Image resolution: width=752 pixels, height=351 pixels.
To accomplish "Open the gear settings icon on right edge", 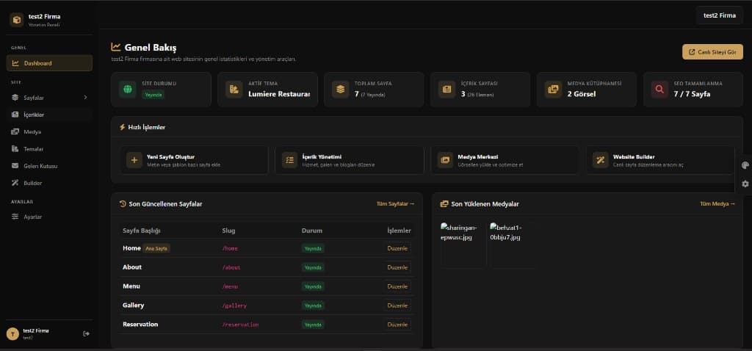I will click(745, 184).
